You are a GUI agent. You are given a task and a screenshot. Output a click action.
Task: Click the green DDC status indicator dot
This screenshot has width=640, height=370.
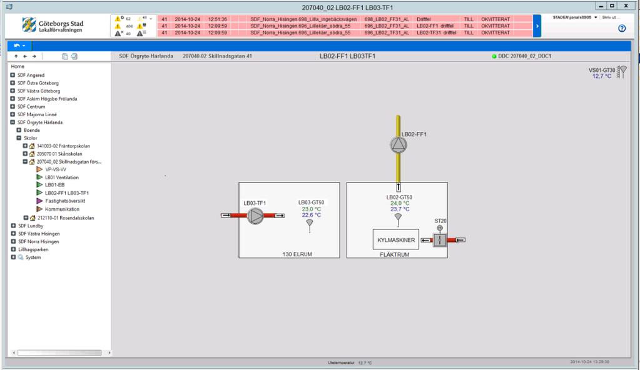[x=494, y=56]
